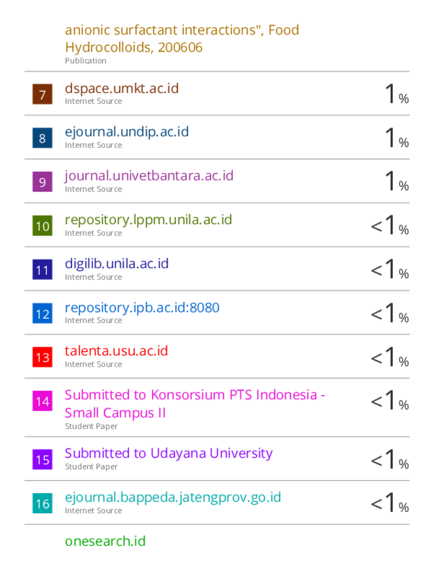Follow the talenta.usu.ac.id link
The width and height of the screenshot is (441, 571).
tap(117, 351)
